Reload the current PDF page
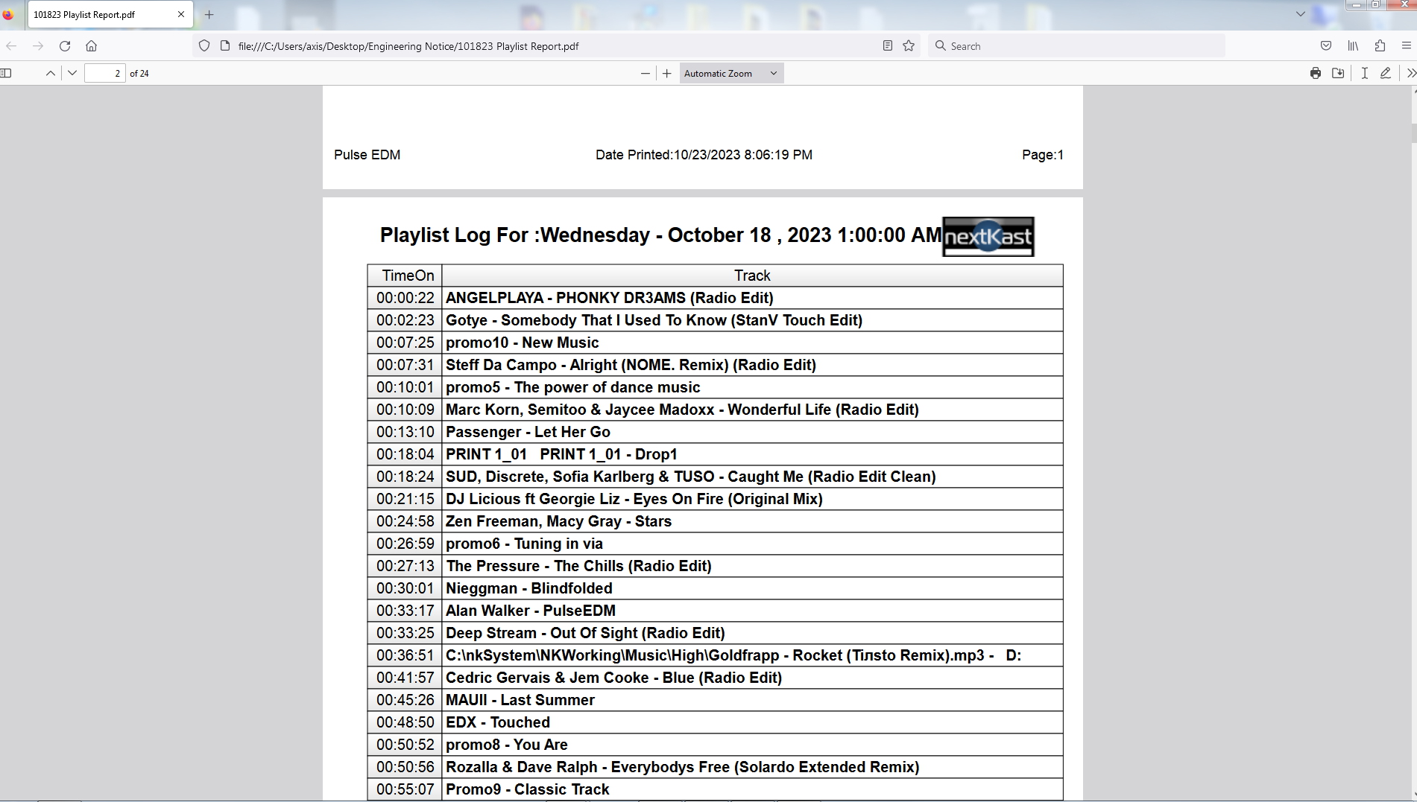 (x=65, y=46)
